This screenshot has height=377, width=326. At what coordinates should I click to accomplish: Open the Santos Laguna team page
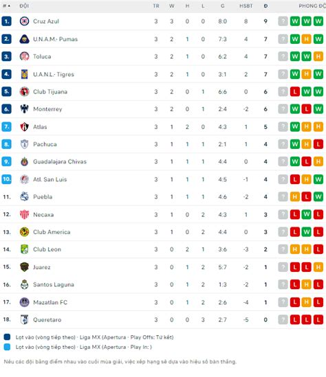click(54, 285)
